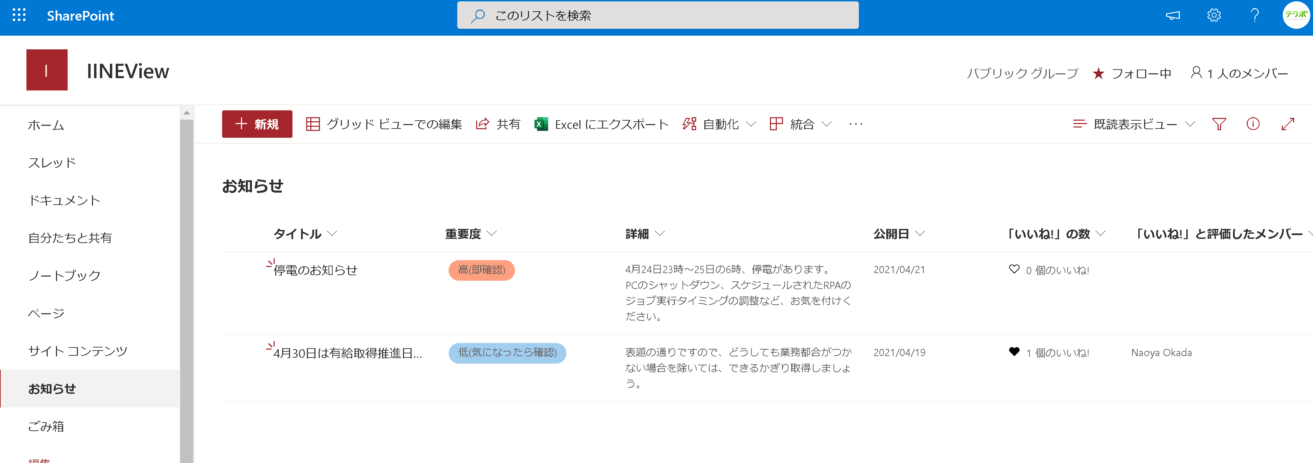Go to スレッド in the left navigation
The image size is (1313, 463).
pyautogui.click(x=52, y=163)
